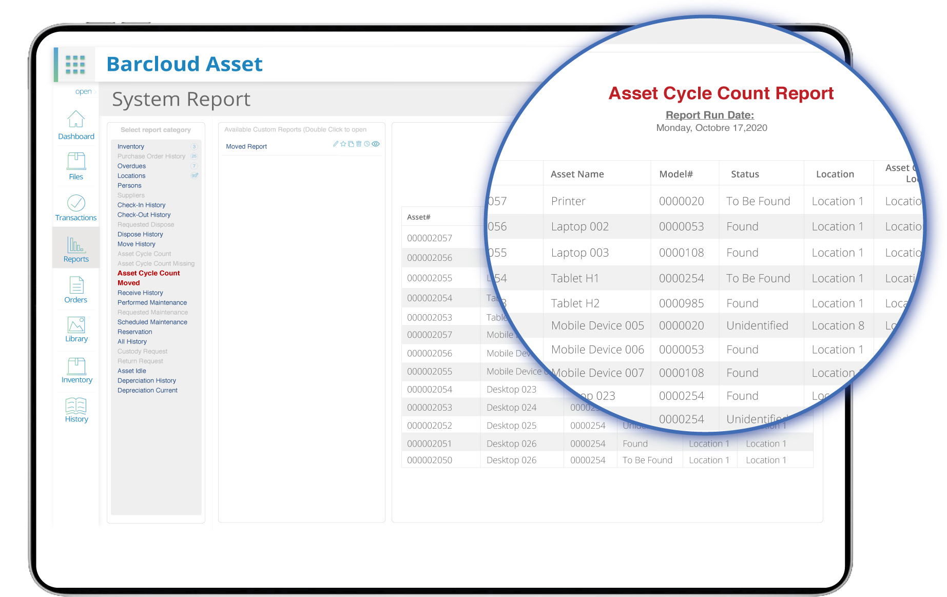This screenshot has width=947, height=597.
Task: Select Dispose History category
Action: pyautogui.click(x=140, y=235)
